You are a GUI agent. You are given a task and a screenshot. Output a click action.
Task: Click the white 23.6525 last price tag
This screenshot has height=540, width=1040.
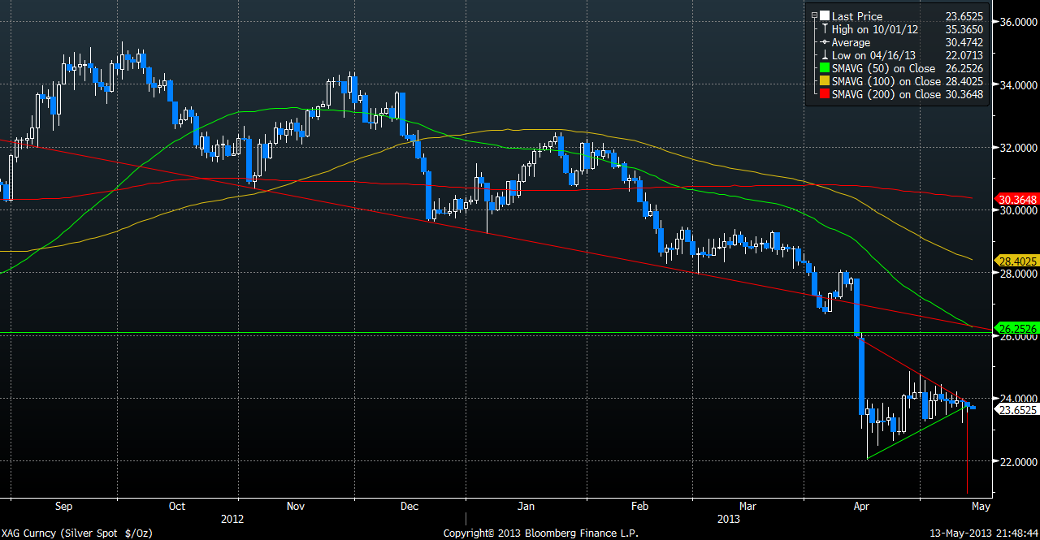(1016, 410)
